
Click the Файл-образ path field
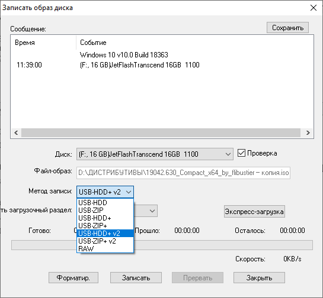(x=183, y=173)
